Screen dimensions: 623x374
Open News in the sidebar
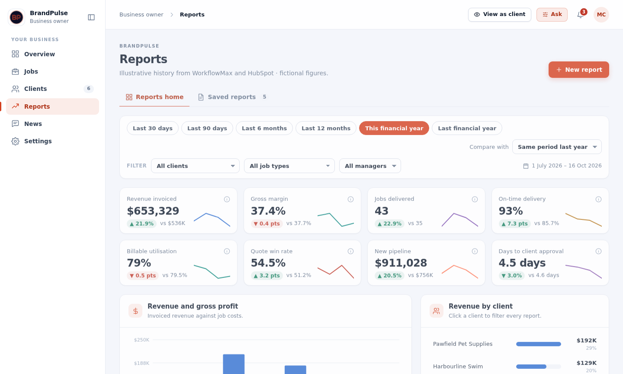(52, 124)
